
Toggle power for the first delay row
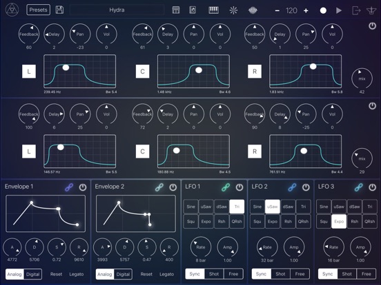372,26
